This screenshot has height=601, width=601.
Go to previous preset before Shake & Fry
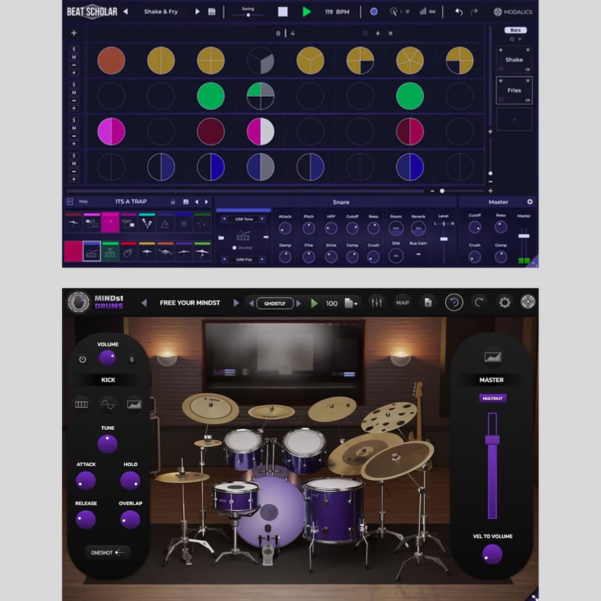click(126, 12)
